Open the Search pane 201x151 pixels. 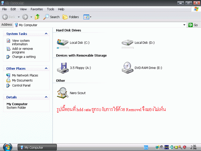(52, 17)
